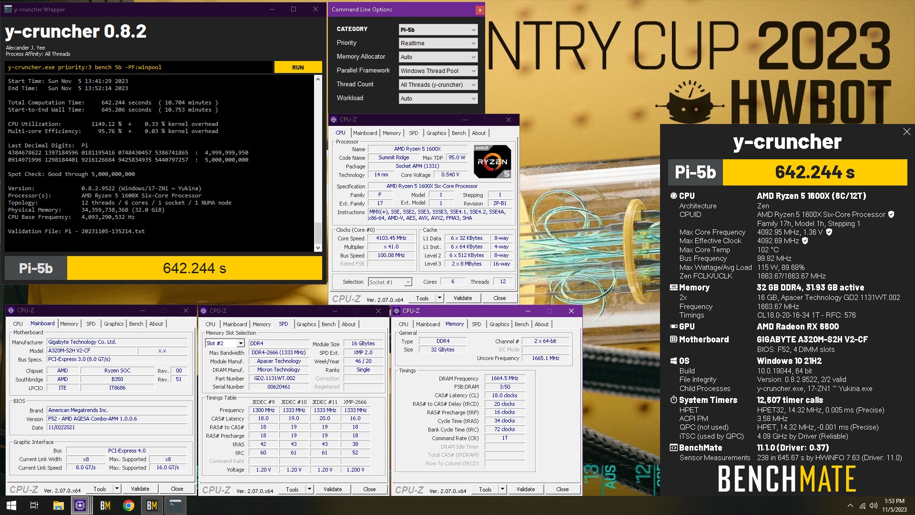Click scrollbar down arrow in y-cruncher console
The image size is (915, 515).
point(318,247)
